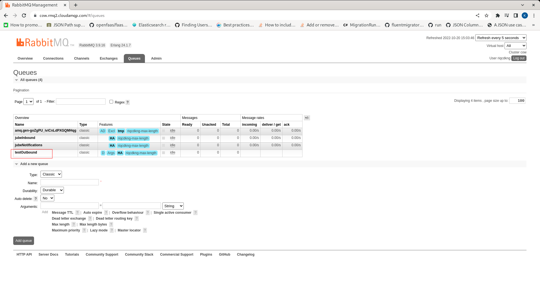Click help icon for Auto expire
This screenshot has width=540, height=295.
coord(106,213)
